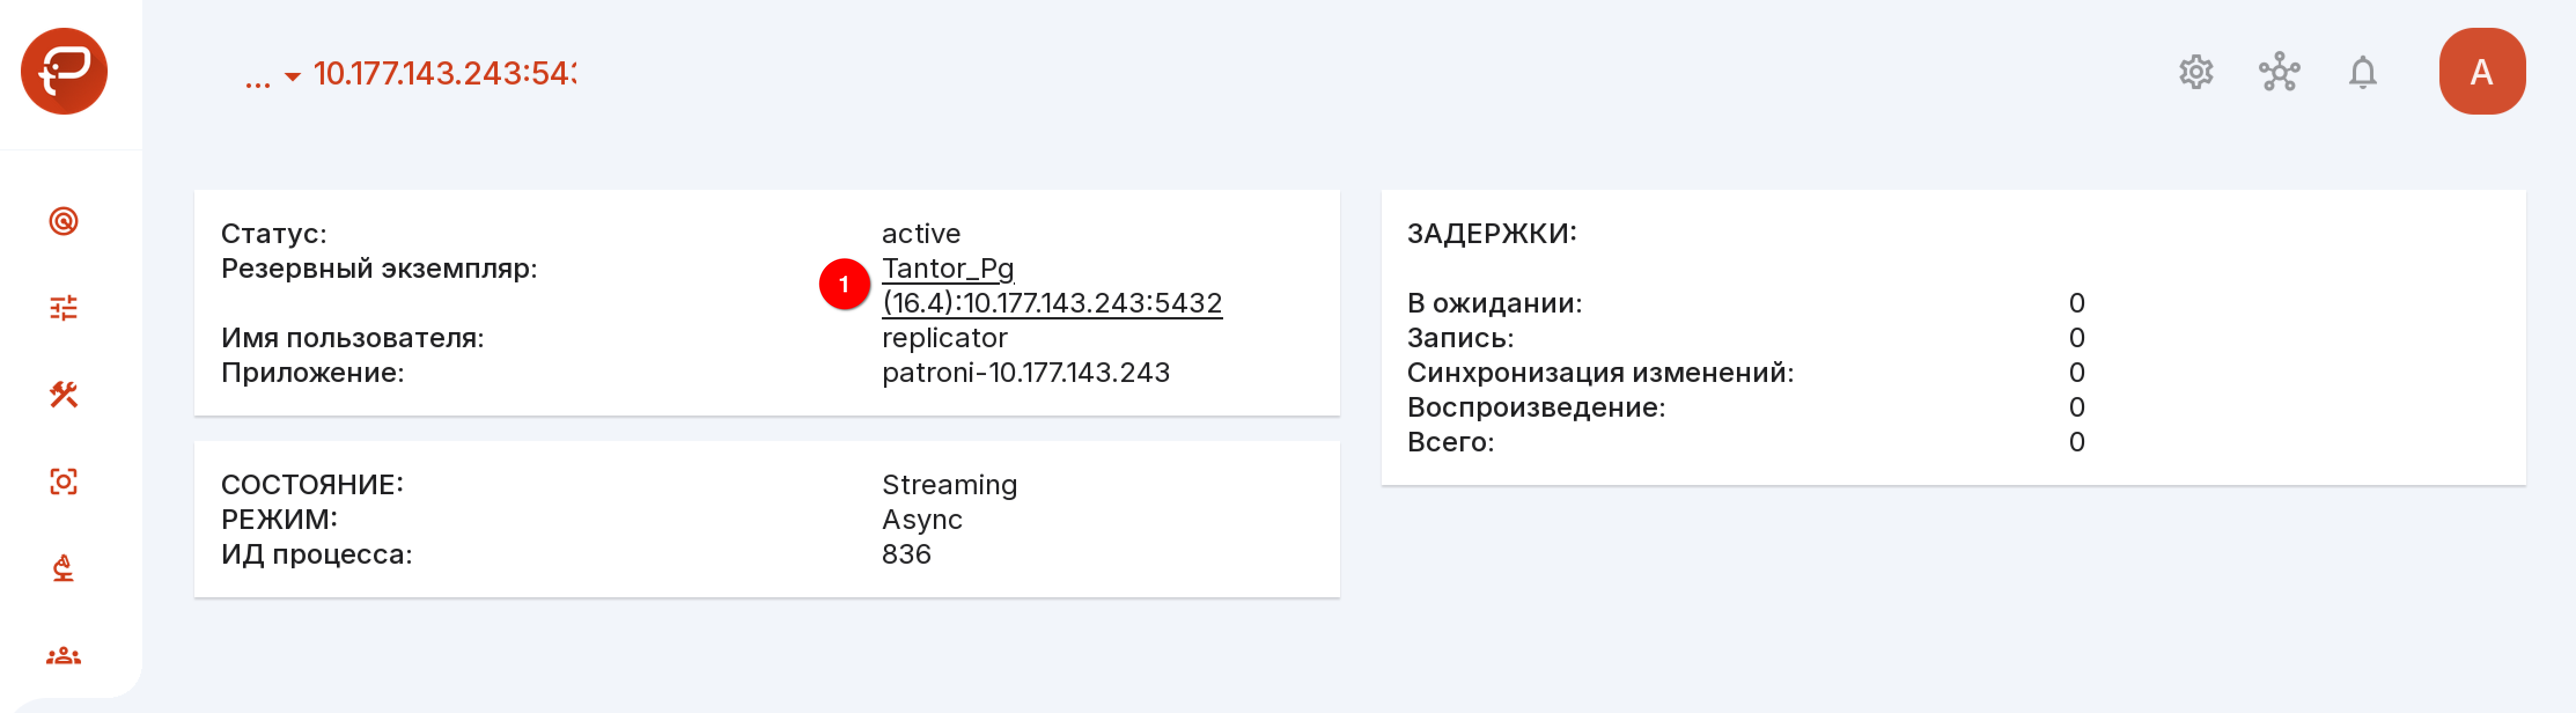Select the 10.177.143.243 breadcrumb item
The image size is (2576, 713).
click(x=444, y=73)
